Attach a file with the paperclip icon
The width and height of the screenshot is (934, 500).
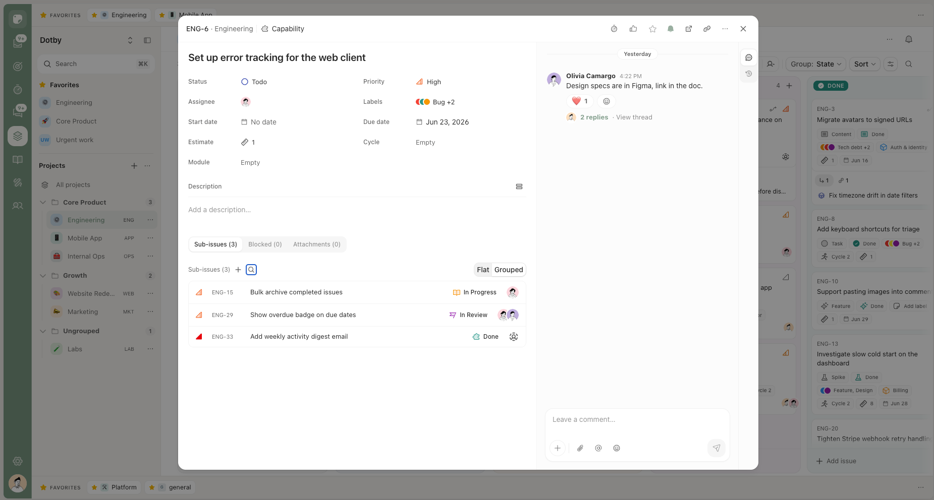[580, 448]
